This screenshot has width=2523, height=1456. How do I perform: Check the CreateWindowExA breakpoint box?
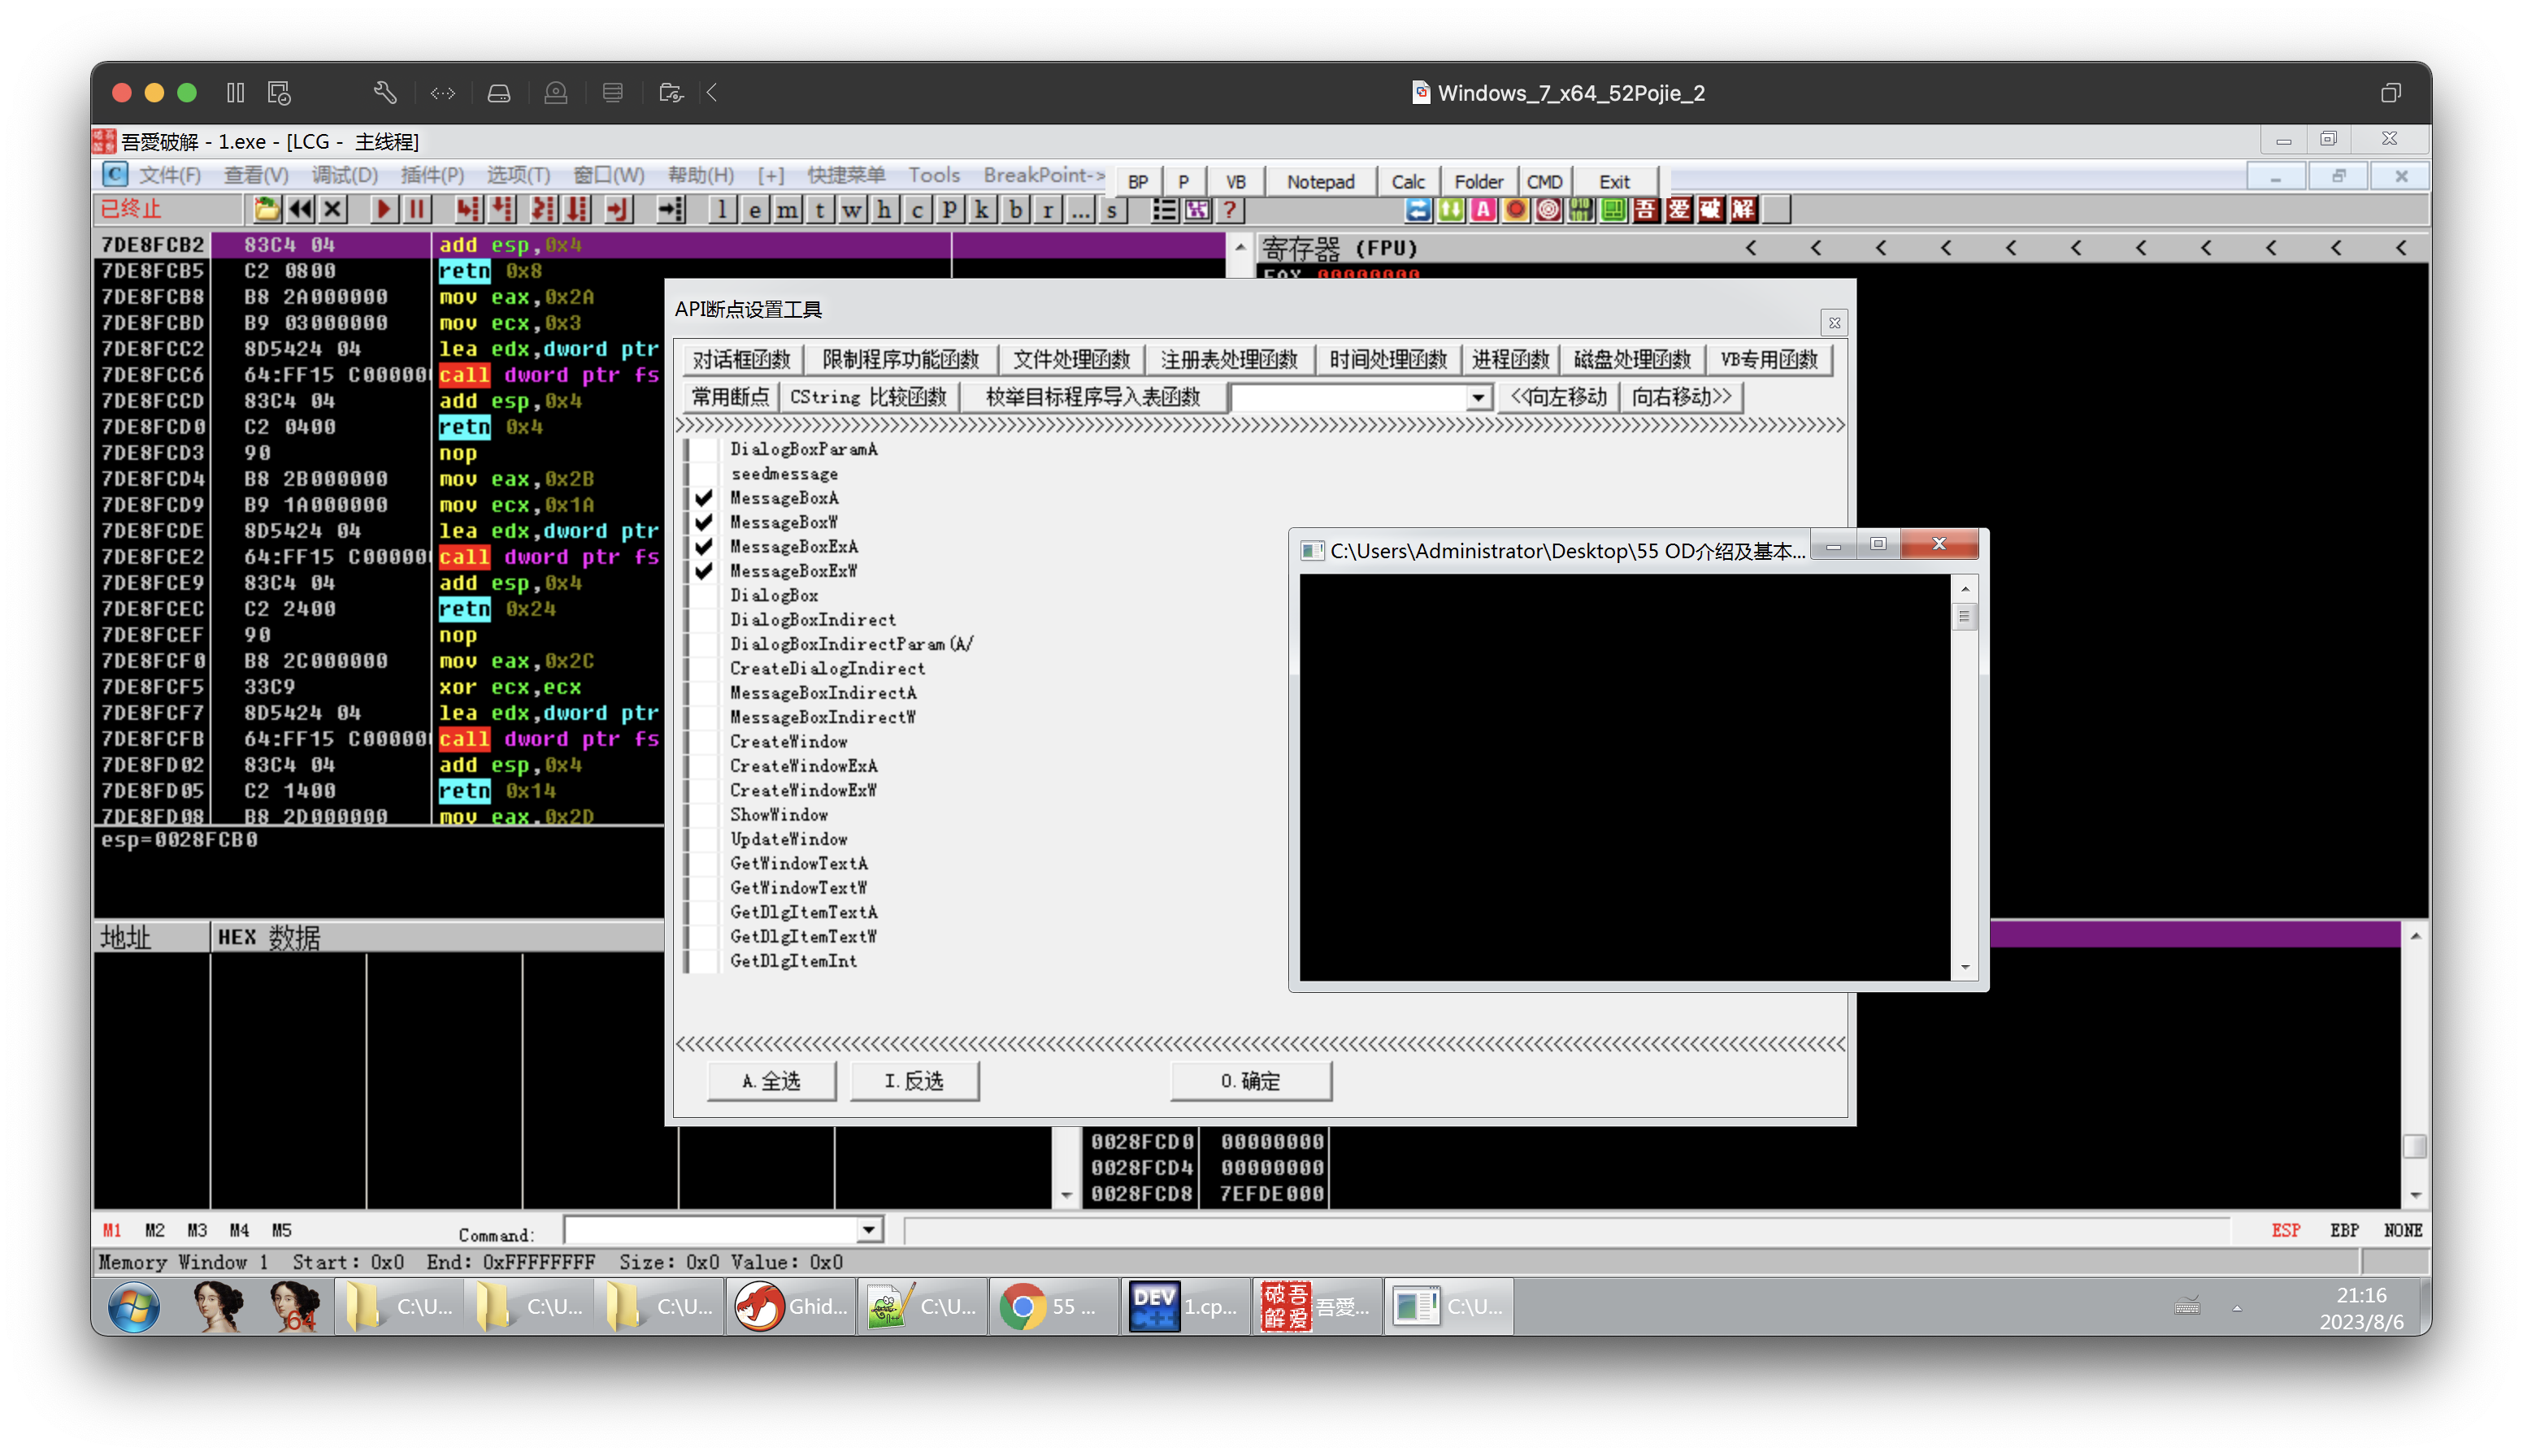(704, 766)
